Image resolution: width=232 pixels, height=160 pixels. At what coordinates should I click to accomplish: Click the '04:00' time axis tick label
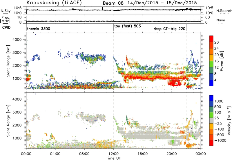[x=55, y=154]
